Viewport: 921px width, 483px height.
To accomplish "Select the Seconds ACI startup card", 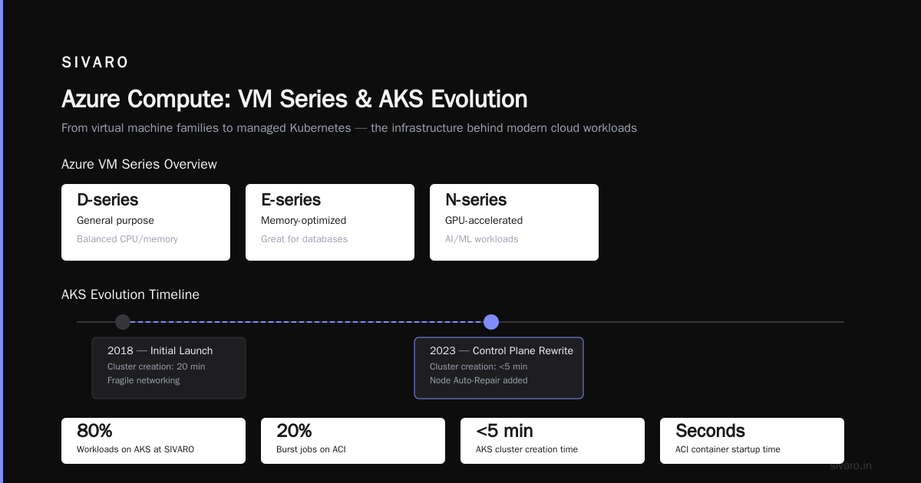I will 752,441.
